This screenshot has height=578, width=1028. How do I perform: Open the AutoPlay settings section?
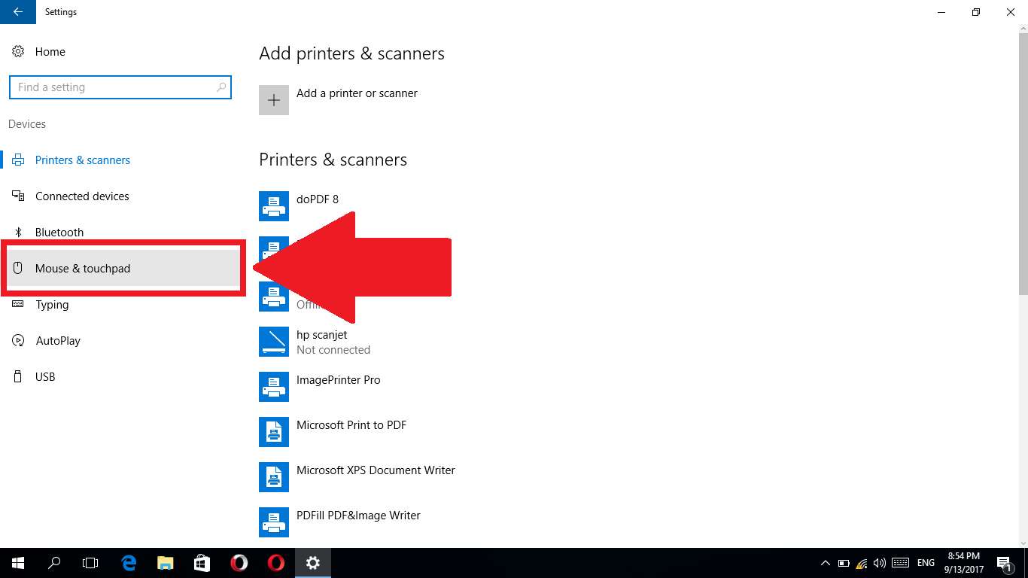[x=120, y=341]
